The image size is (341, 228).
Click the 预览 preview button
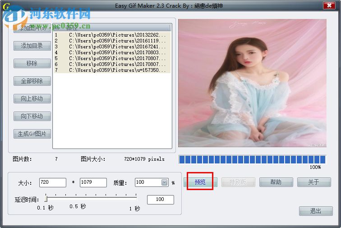200,182
